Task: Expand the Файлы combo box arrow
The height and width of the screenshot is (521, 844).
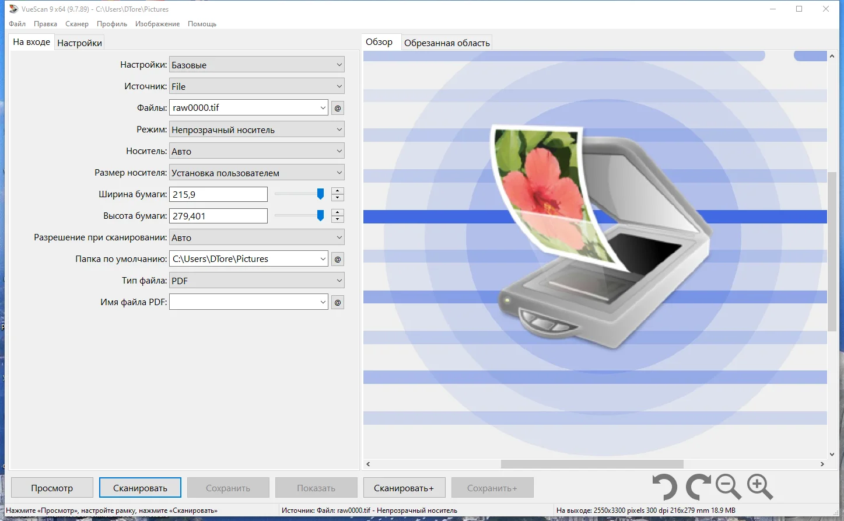Action: [323, 108]
